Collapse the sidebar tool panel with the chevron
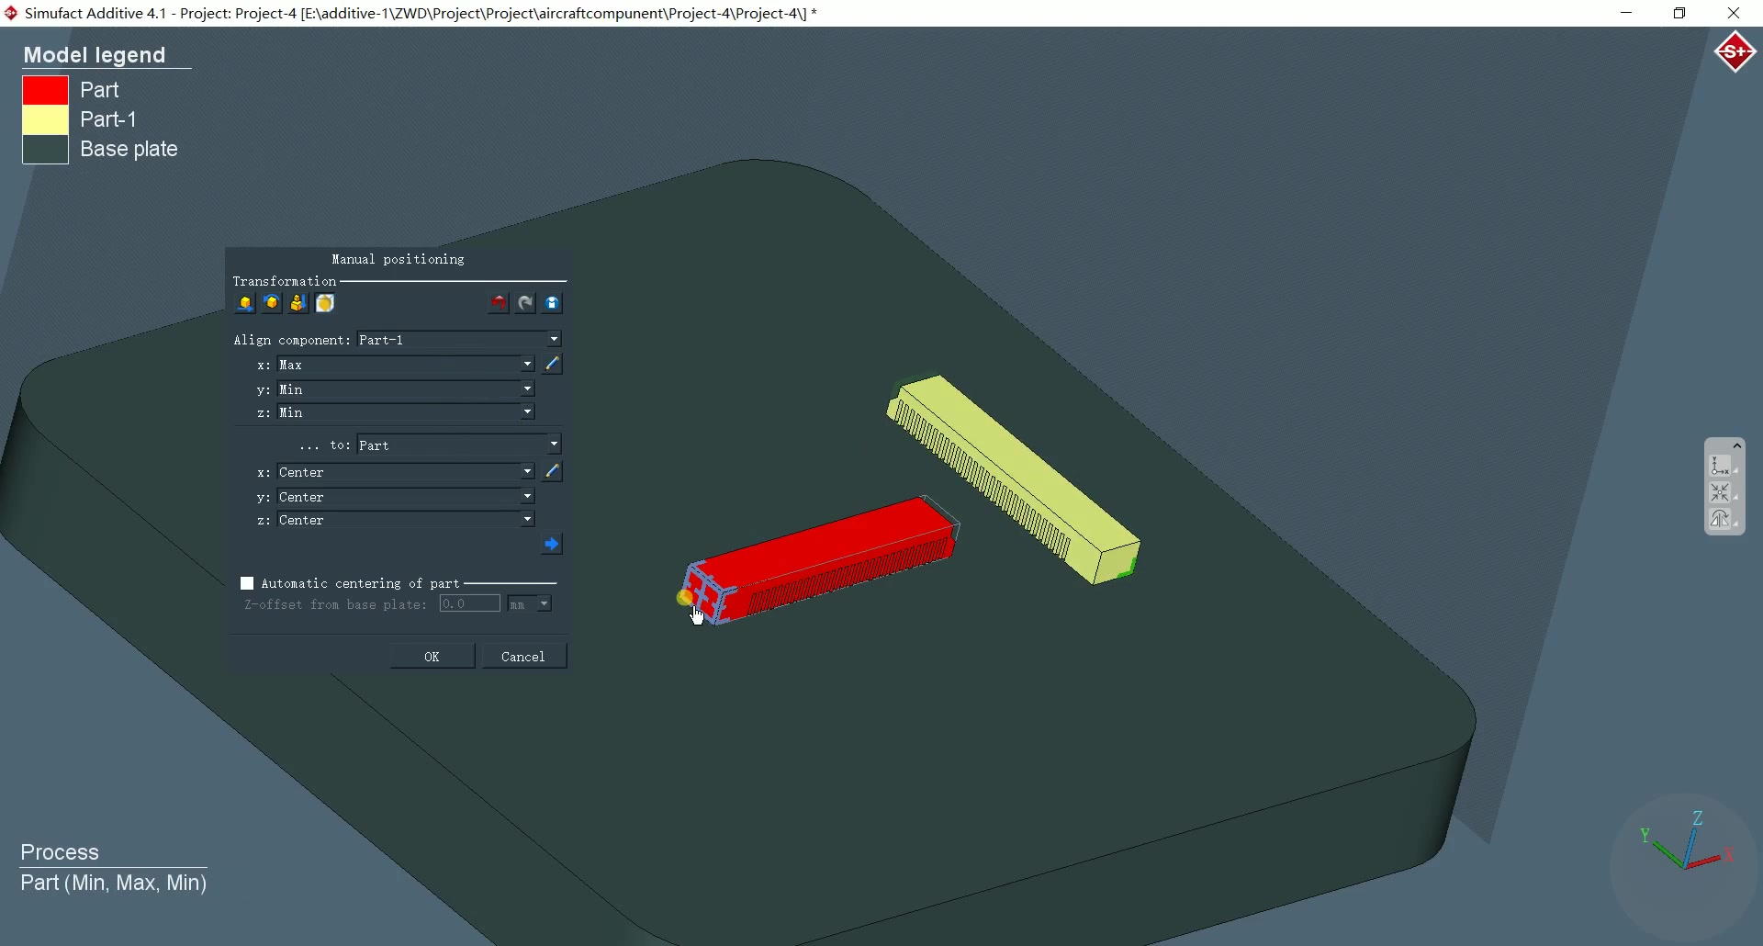The width and height of the screenshot is (1763, 946). coord(1737,445)
